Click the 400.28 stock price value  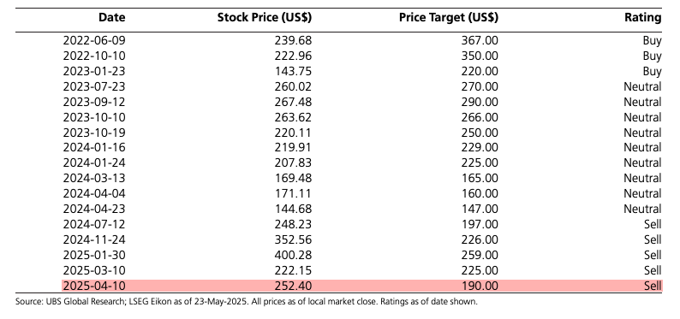click(x=293, y=255)
